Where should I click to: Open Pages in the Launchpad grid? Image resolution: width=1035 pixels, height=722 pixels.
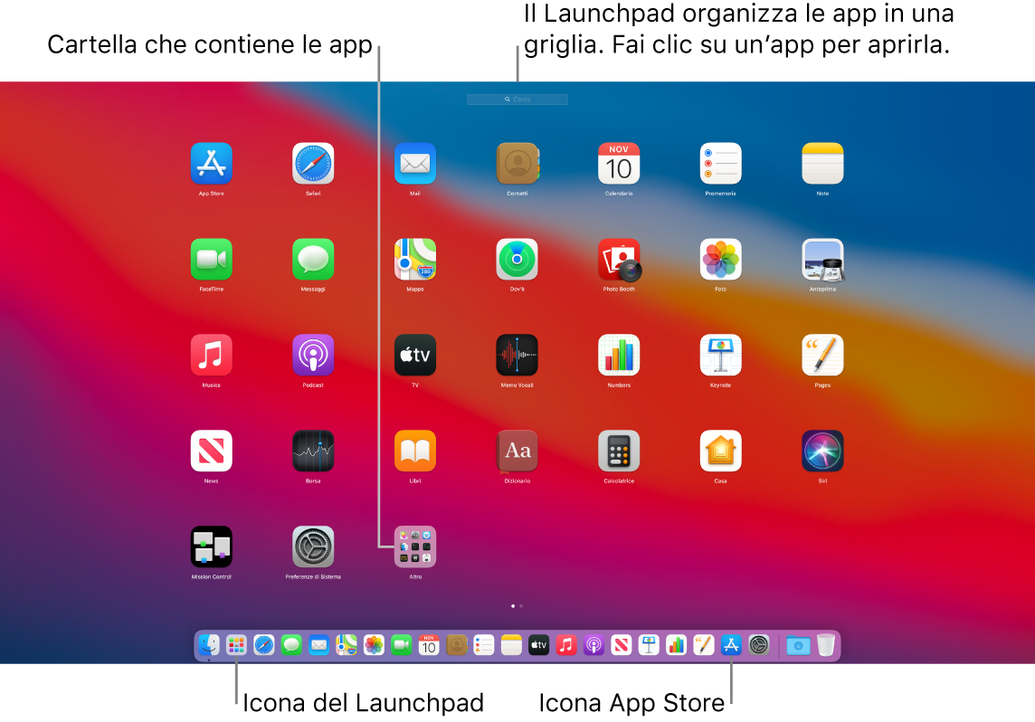[x=822, y=355]
